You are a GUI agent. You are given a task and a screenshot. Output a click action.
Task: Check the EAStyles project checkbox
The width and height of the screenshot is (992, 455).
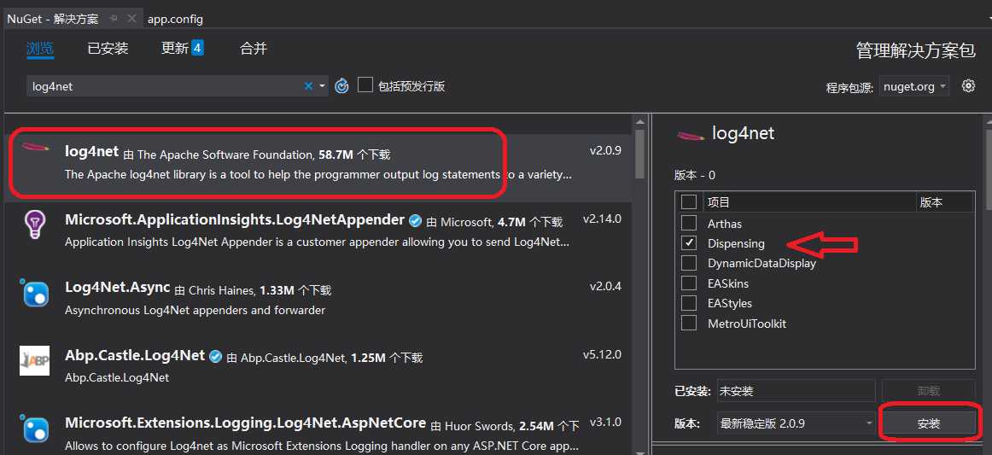tap(688, 303)
